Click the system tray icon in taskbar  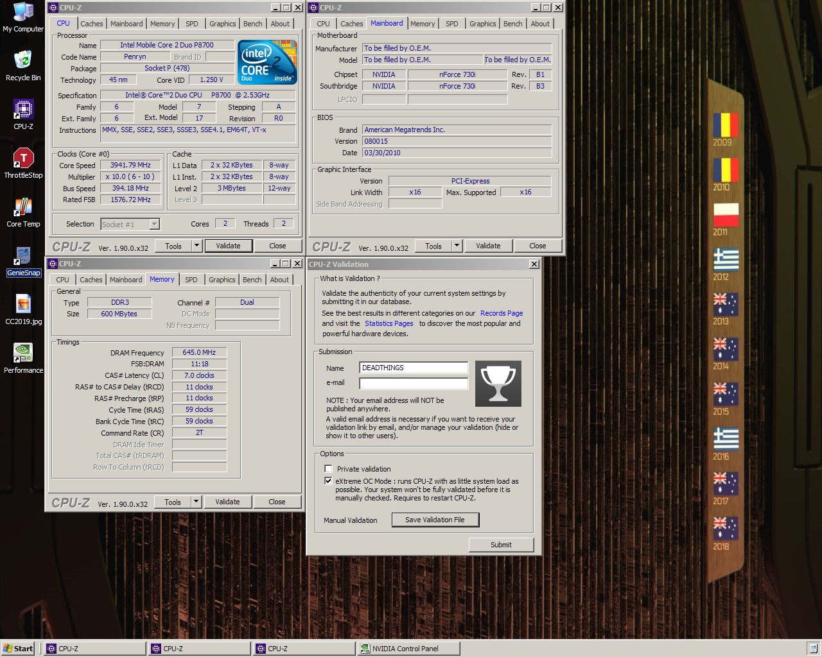(x=813, y=649)
